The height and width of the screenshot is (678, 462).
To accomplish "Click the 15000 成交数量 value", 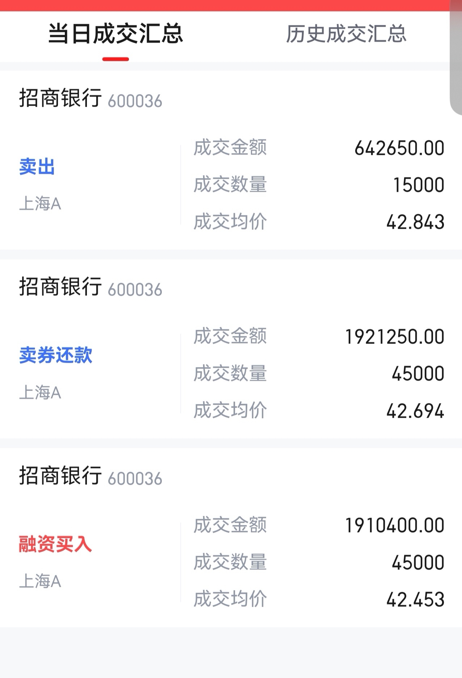I will click(x=419, y=185).
